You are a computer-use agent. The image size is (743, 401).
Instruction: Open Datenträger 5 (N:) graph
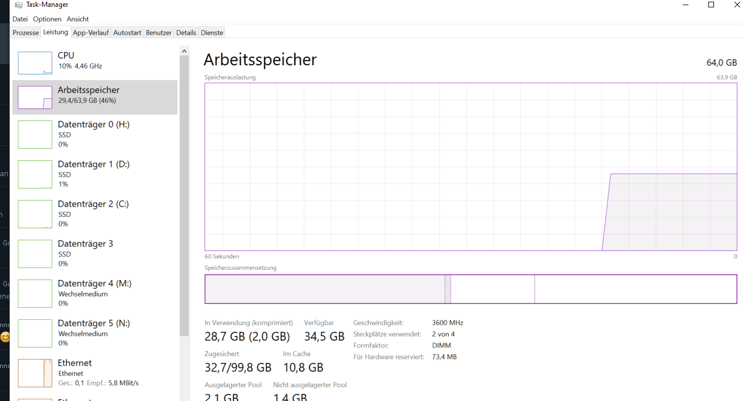pyautogui.click(x=35, y=333)
